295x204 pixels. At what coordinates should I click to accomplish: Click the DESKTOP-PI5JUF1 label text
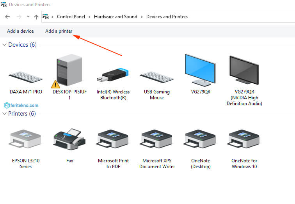69,95
